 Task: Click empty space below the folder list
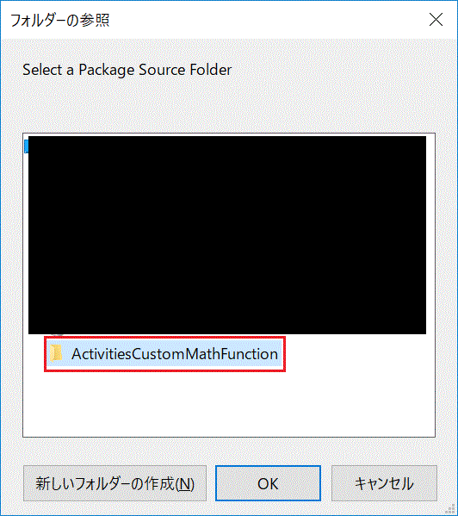(x=229, y=405)
